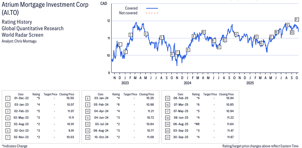Click the boxed number 15 table row icon
Image resolution: width=302 pixels, height=148 pixels.
pos(167,99)
